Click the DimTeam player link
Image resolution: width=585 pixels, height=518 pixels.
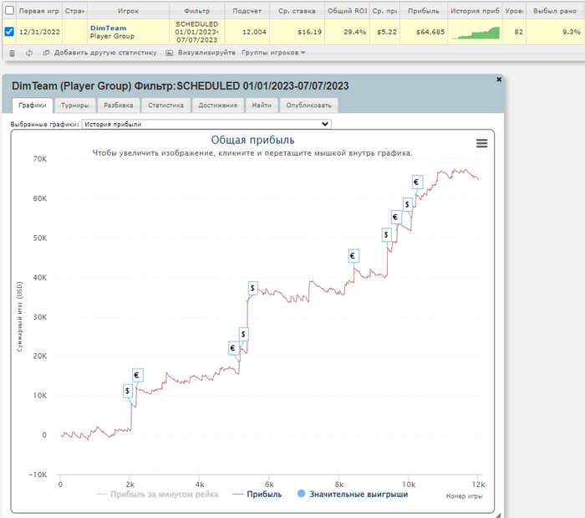click(x=108, y=28)
